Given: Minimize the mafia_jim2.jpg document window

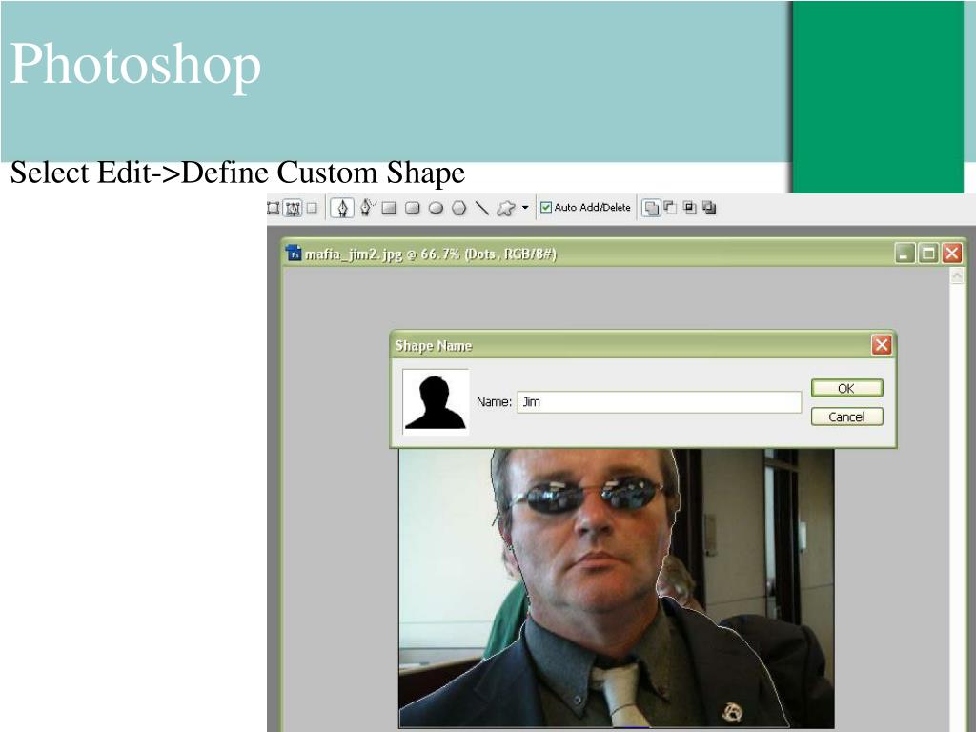Looking at the screenshot, I should pos(905,254).
